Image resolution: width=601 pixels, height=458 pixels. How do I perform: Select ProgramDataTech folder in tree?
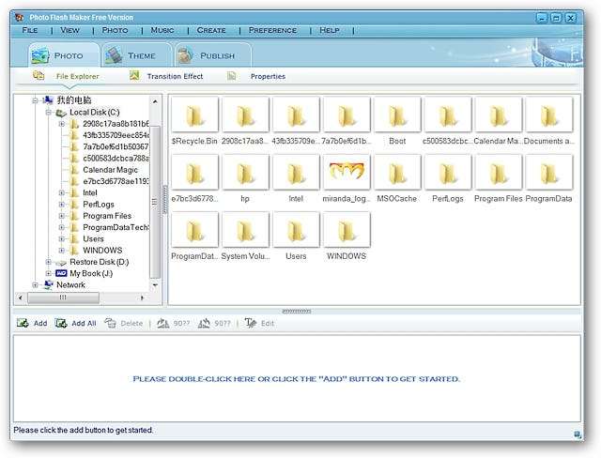[x=116, y=227]
